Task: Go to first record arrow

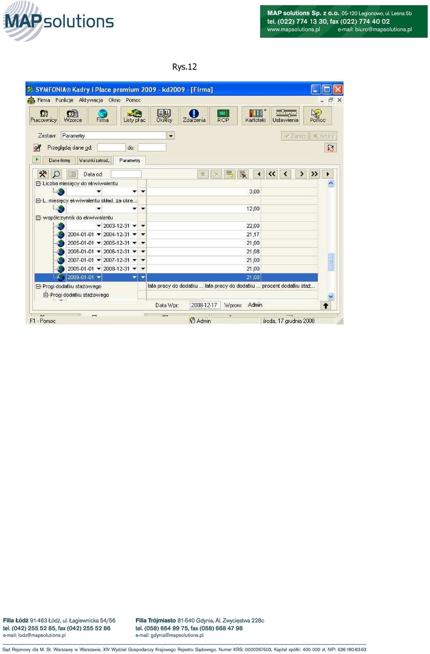Action: (259, 174)
